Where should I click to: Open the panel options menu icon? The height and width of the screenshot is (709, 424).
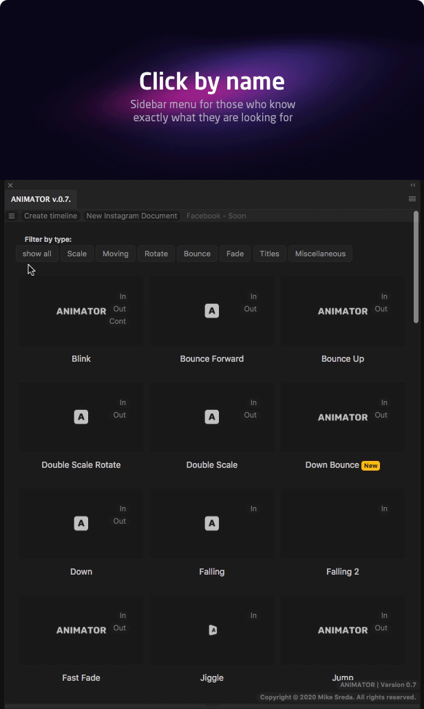[x=412, y=199]
